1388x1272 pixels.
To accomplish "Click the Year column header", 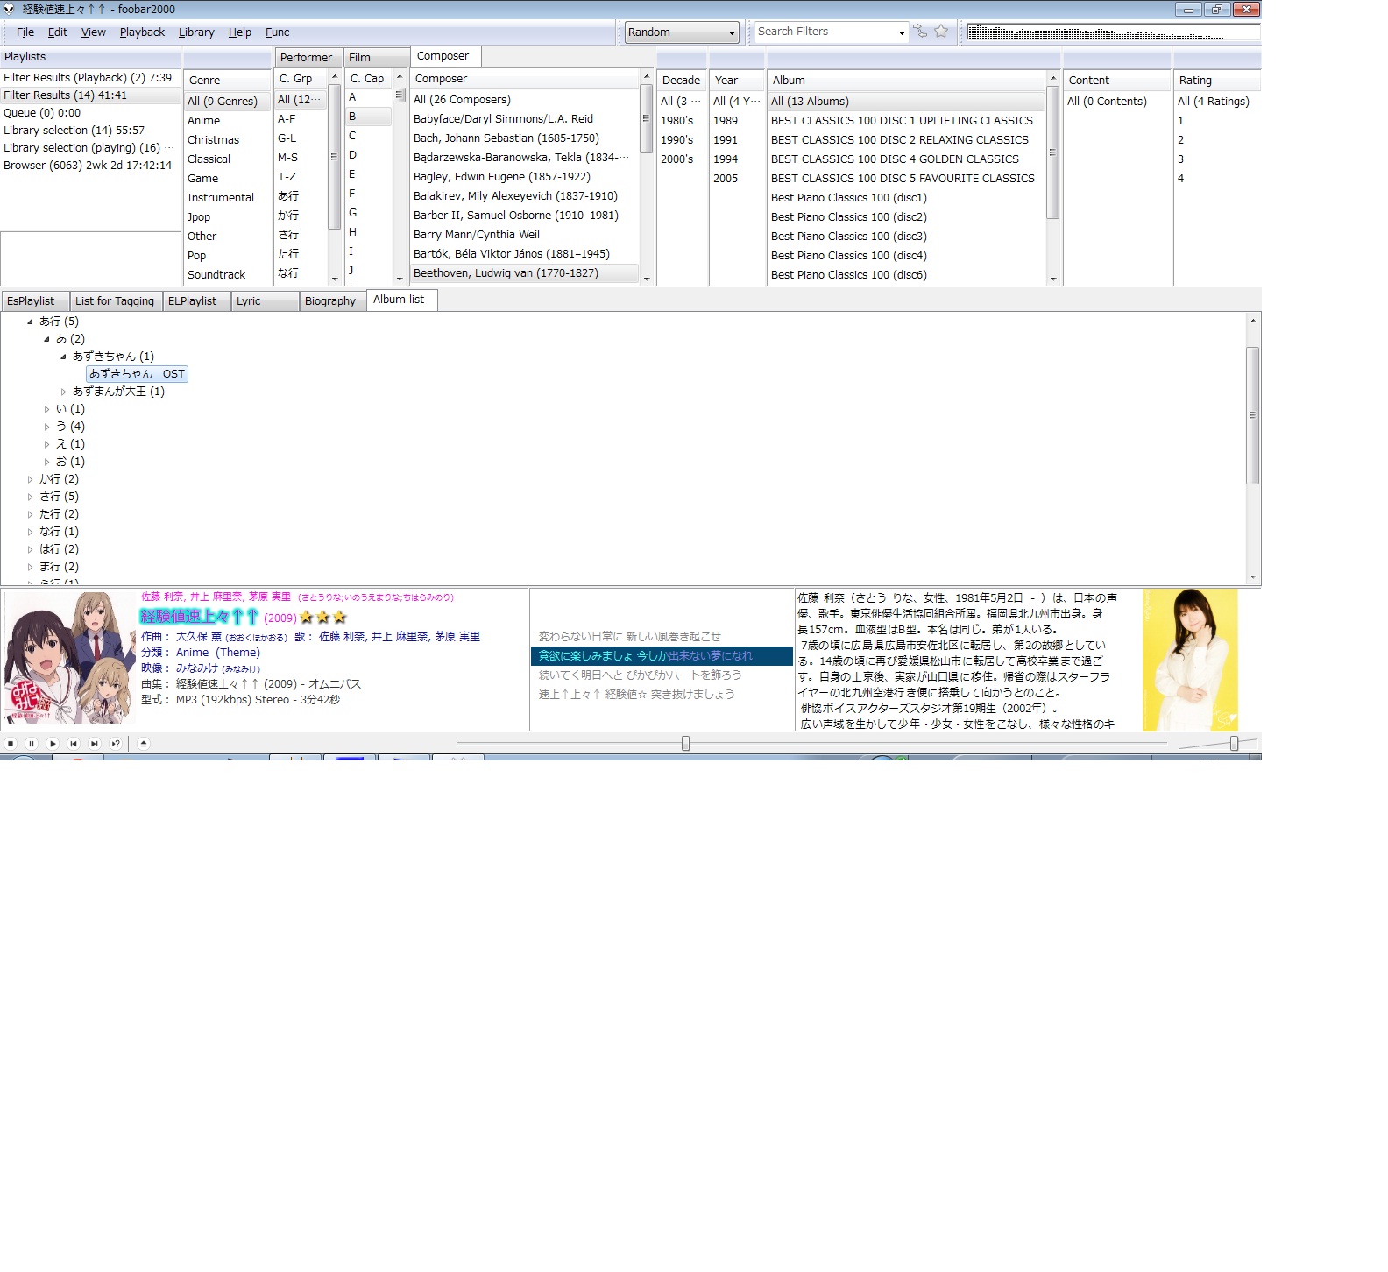I will click(737, 81).
